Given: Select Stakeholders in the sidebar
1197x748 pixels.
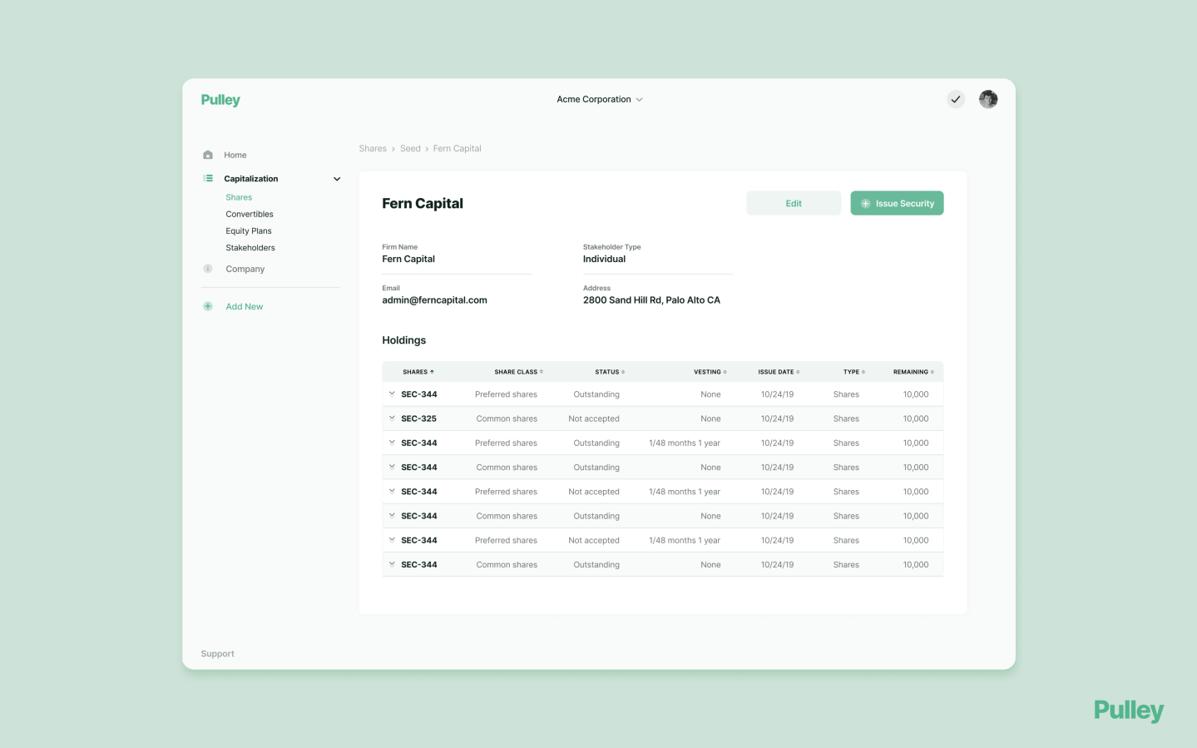Looking at the screenshot, I should pos(250,248).
